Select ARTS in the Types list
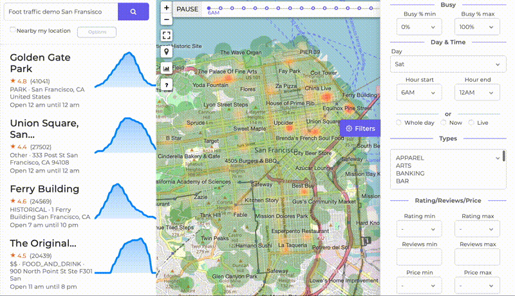The width and height of the screenshot is (515, 296). coord(404,166)
